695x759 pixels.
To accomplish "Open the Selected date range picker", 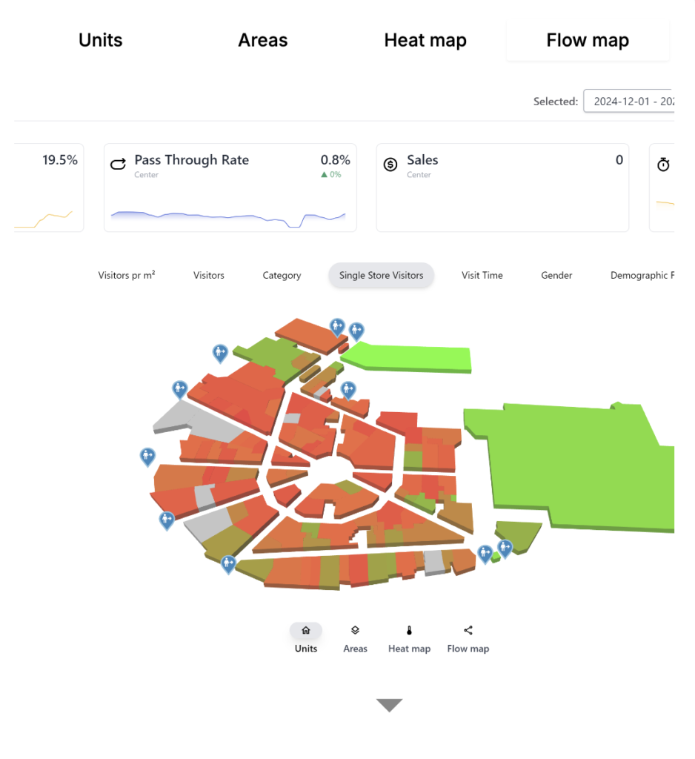I will pos(630,102).
